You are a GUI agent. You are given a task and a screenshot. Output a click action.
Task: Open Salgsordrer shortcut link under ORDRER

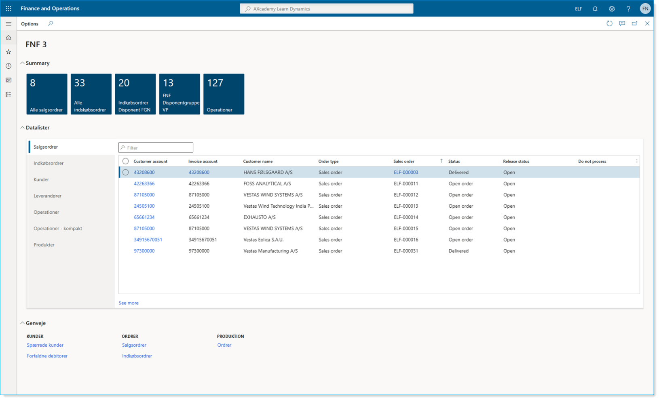pos(134,345)
